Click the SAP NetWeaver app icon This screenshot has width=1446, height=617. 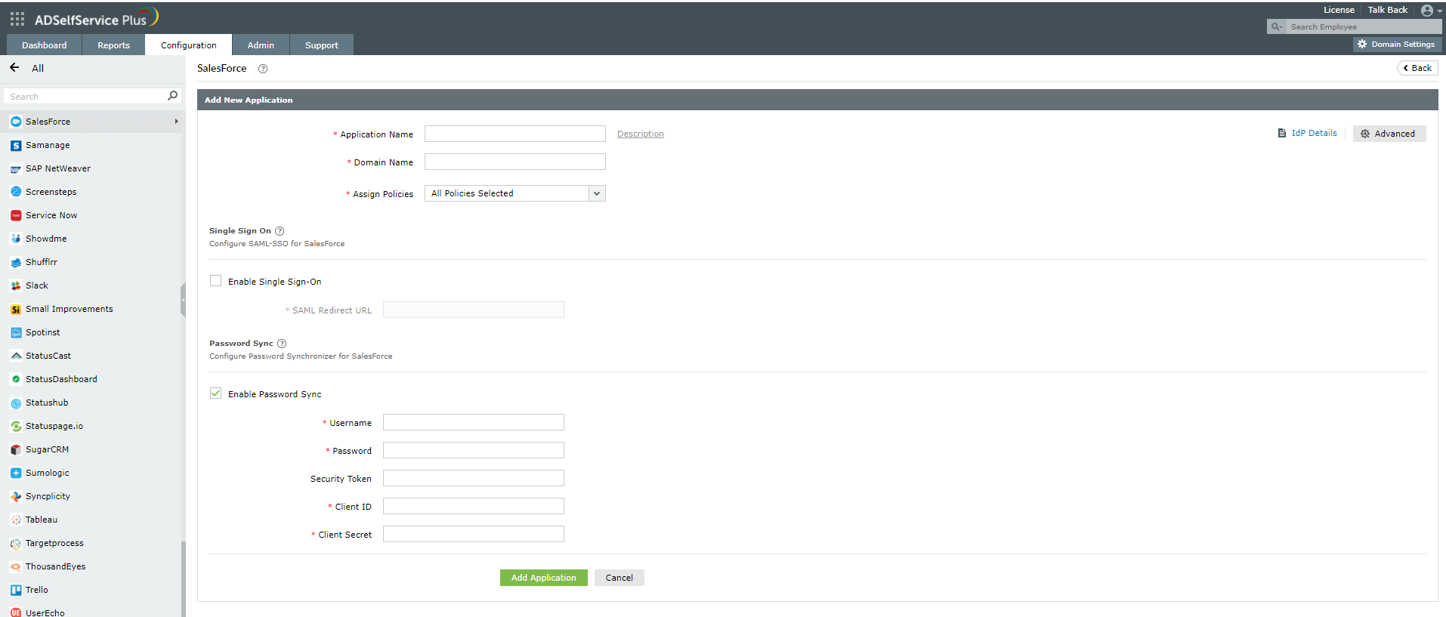pos(16,168)
